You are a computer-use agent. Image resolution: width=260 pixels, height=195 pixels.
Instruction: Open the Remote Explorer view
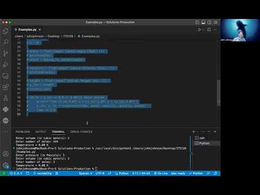pyautogui.click(x=5, y=76)
